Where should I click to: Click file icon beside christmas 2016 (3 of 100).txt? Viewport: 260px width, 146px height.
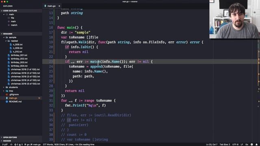pos(9,77)
